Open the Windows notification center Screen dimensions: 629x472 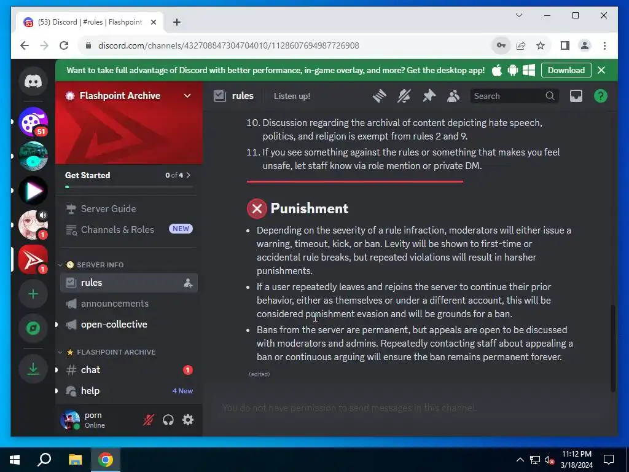coord(609,460)
